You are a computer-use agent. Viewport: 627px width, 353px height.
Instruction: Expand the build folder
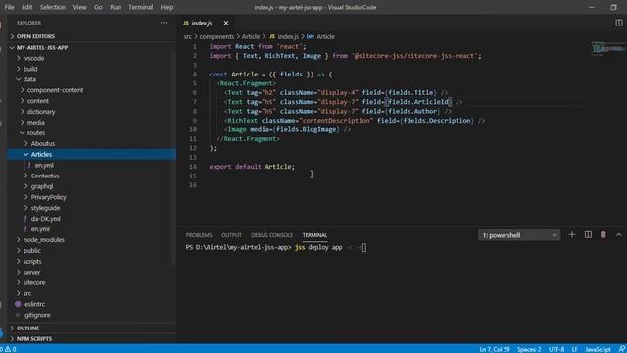(x=30, y=69)
